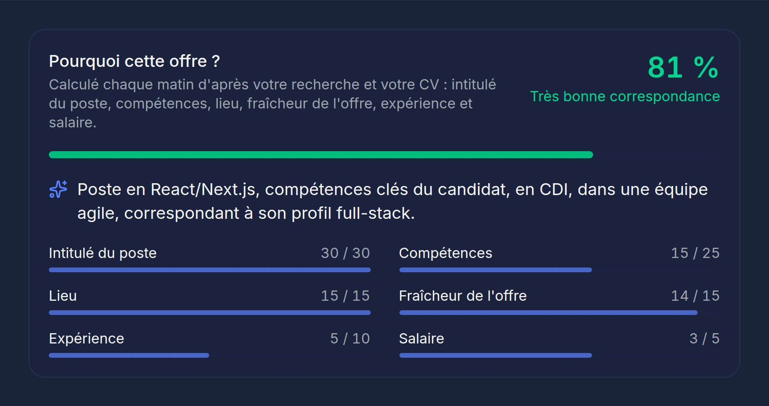Select the "Intitulé du poste" criterion label
This screenshot has width=769, height=406.
point(103,253)
